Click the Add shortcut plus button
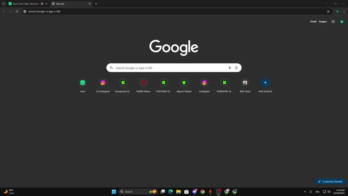 coord(265,83)
